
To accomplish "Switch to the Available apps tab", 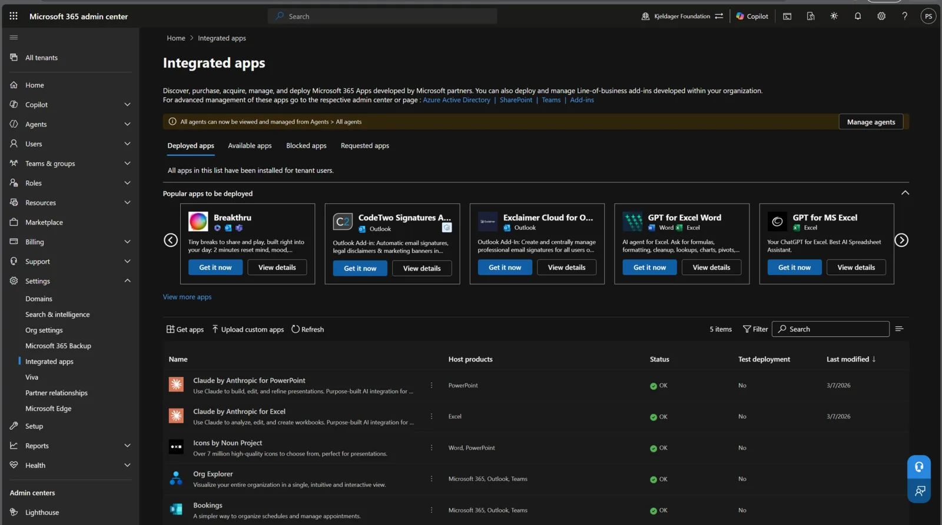I will tap(250, 146).
